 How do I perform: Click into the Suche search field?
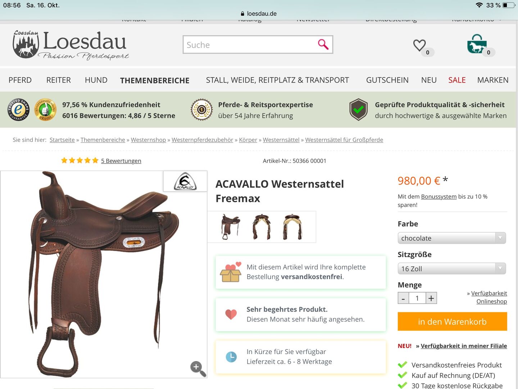[x=250, y=45]
